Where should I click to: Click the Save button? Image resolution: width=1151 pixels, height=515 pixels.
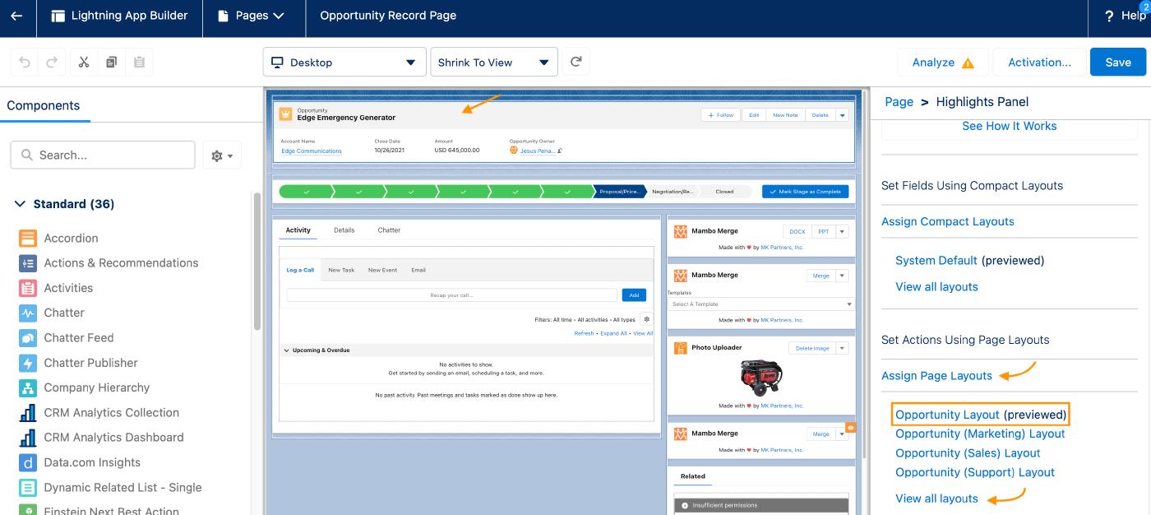[x=1117, y=63]
